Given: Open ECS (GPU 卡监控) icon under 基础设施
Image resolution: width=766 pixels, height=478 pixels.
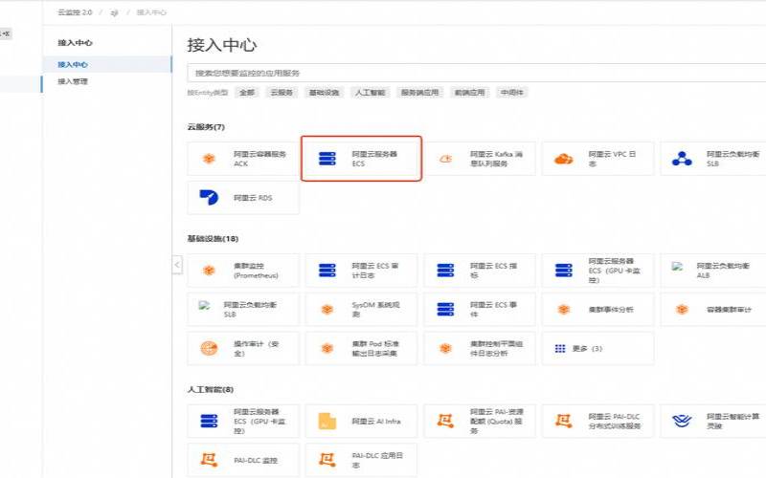Looking at the screenshot, I should 564,271.
